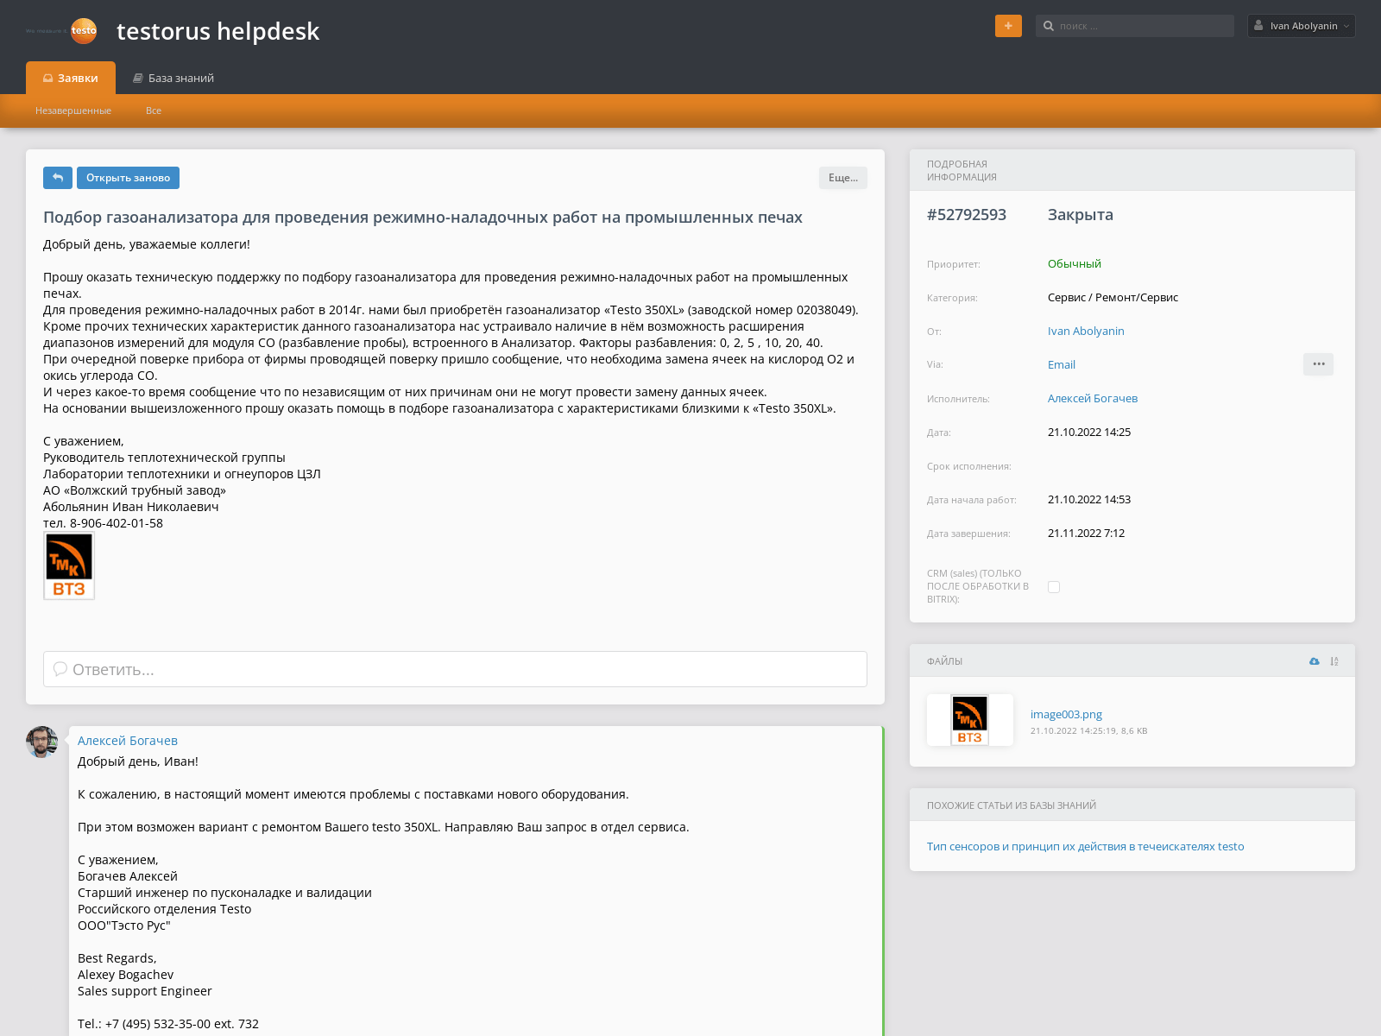Click the Обычный priority value
The height and width of the screenshot is (1036, 1381).
(1075, 263)
